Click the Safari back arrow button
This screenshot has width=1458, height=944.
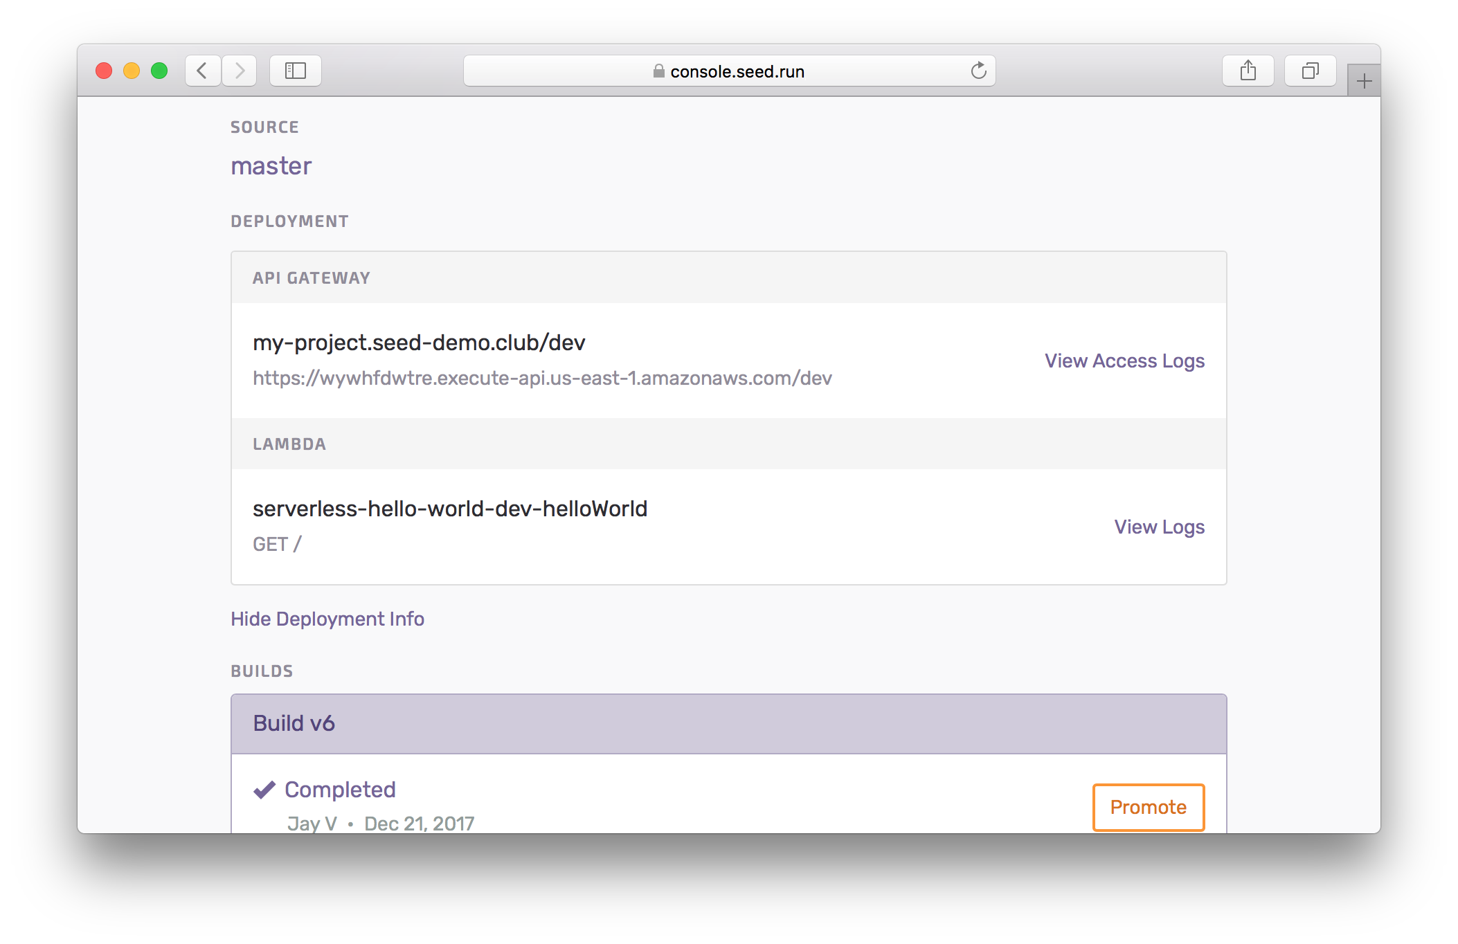point(202,71)
